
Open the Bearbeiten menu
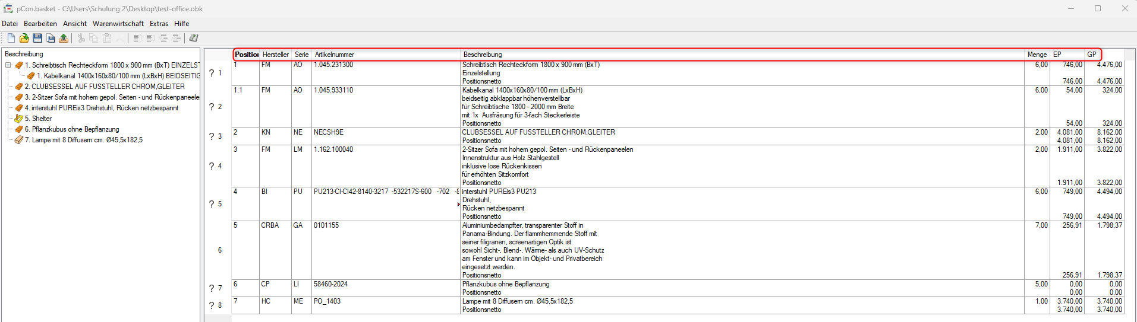point(40,24)
